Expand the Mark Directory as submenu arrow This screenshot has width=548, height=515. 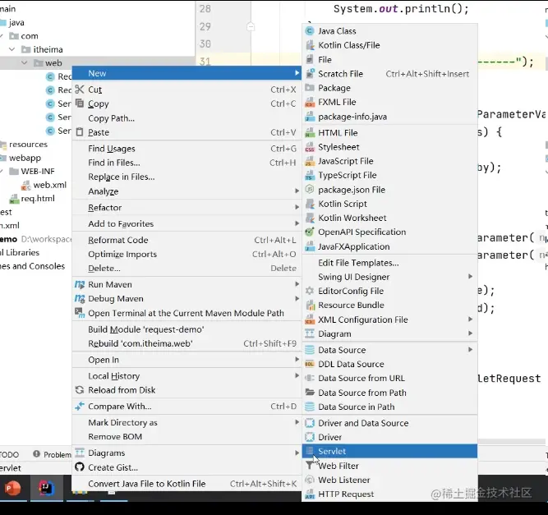click(x=297, y=422)
